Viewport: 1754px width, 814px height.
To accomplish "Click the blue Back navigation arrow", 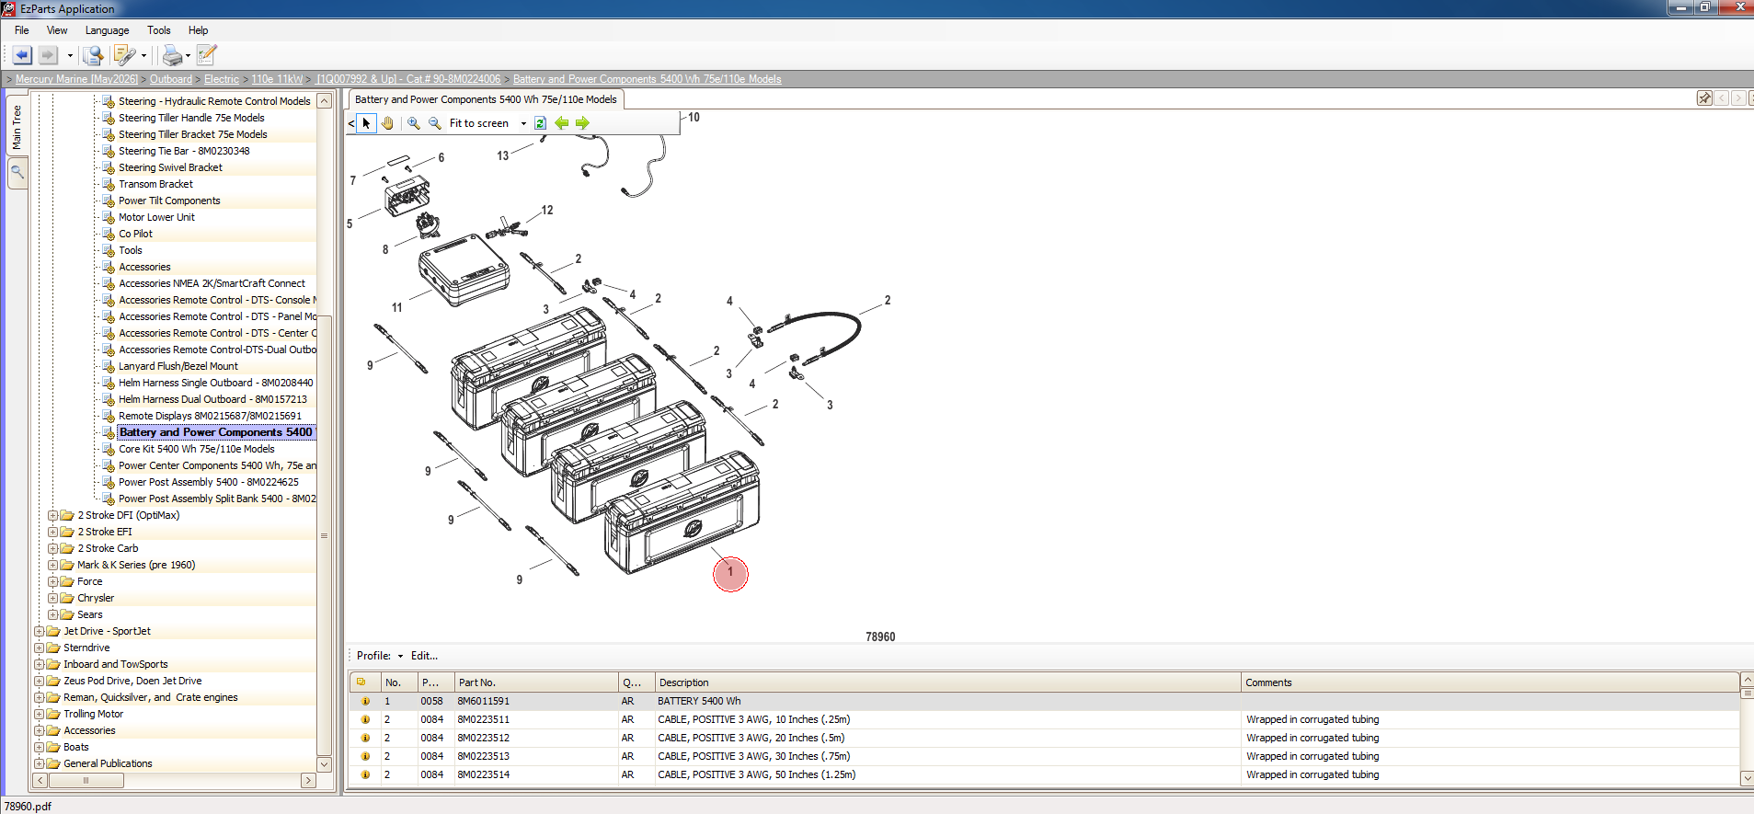I will coord(22,55).
